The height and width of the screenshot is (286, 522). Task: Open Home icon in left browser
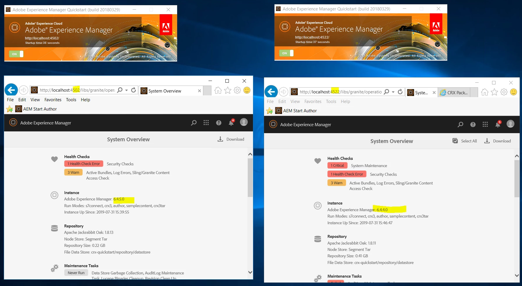pos(218,90)
